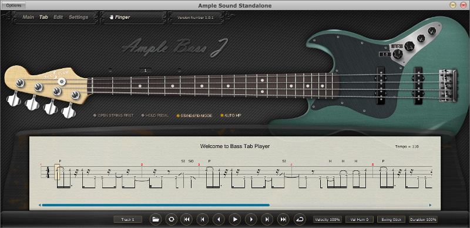The image size is (470, 228).
Task: Click the right scroll arrow of tab view
Action: coord(431,205)
